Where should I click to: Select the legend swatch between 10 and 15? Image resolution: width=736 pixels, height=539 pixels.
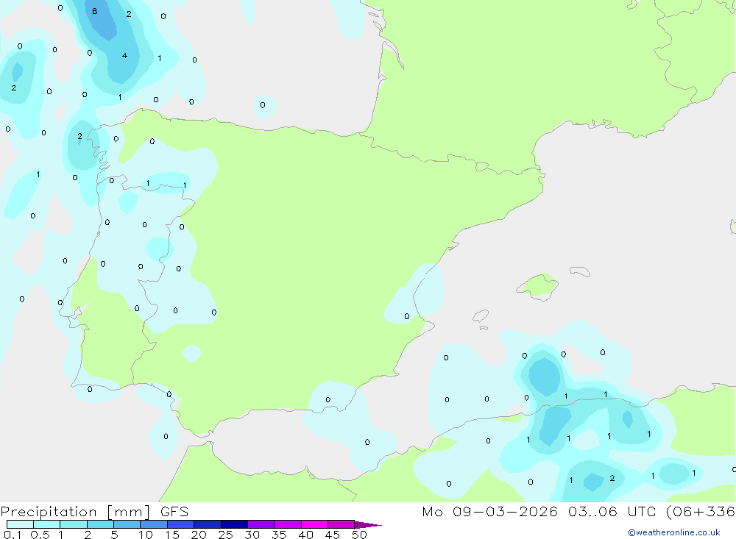point(154,524)
